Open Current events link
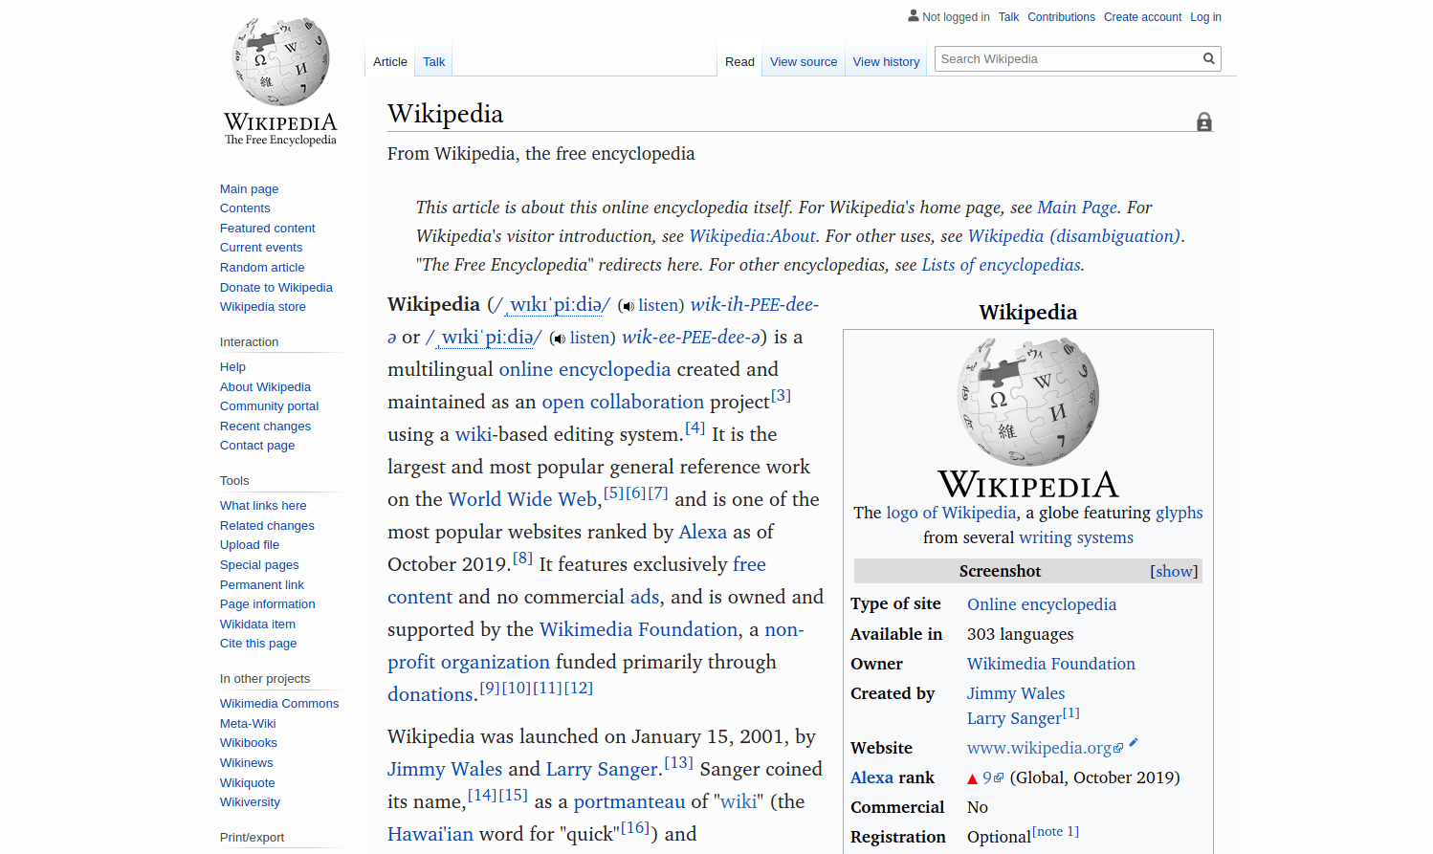1433x854 pixels. point(261,248)
